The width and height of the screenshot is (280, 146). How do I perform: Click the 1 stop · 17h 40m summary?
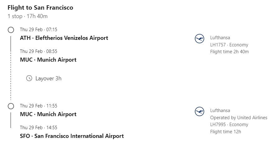point(27,16)
